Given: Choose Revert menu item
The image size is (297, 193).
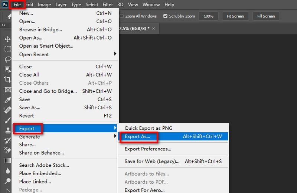Looking at the screenshot, I should pos(65,116).
